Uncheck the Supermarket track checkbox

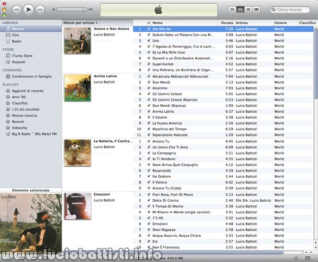point(149,64)
